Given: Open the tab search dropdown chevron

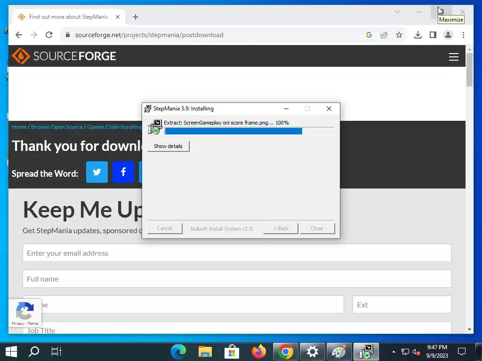Looking at the screenshot, I should pos(397,12).
